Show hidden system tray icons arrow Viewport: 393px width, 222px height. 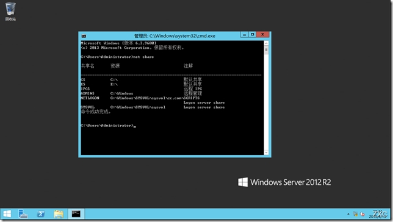pos(348,214)
